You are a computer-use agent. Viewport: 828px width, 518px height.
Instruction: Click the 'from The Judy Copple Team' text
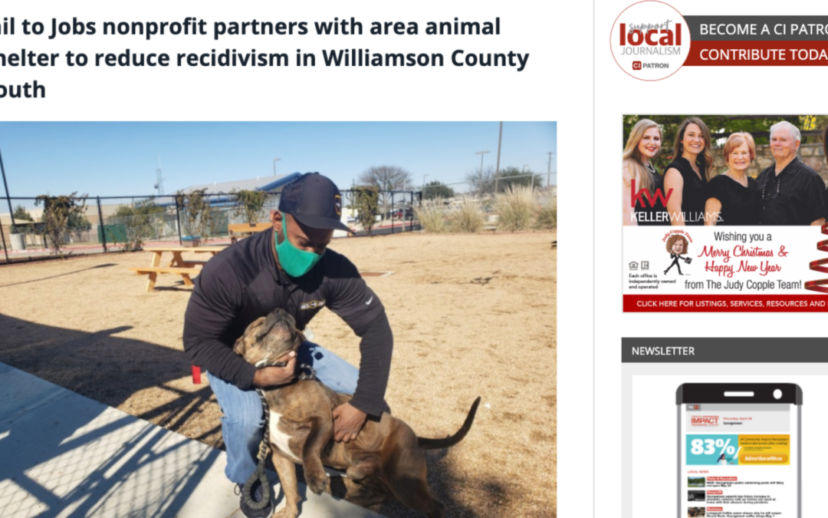[x=743, y=285]
